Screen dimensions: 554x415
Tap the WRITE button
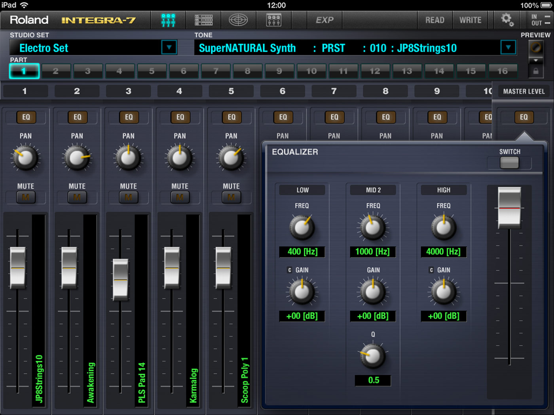[471, 20]
